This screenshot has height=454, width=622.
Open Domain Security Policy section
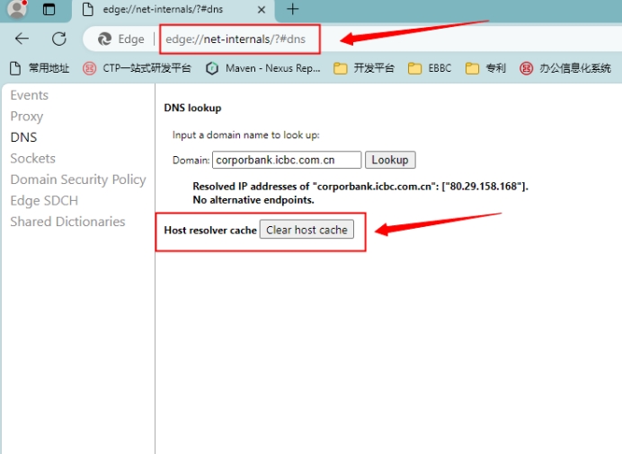[x=78, y=179]
